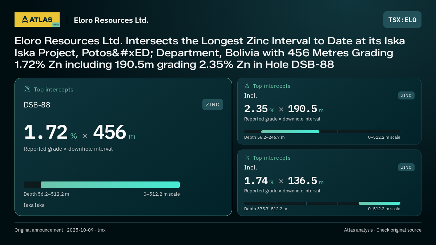Click '0–512.2 m scale' label in DSB-88 card
This screenshot has width=436, height=245.
pyautogui.click(x=162, y=194)
